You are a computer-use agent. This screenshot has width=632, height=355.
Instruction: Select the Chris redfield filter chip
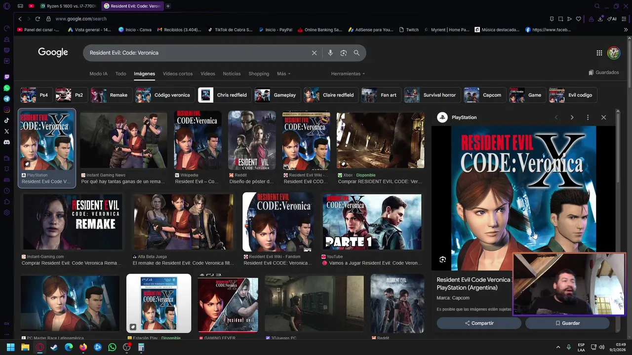[225, 95]
